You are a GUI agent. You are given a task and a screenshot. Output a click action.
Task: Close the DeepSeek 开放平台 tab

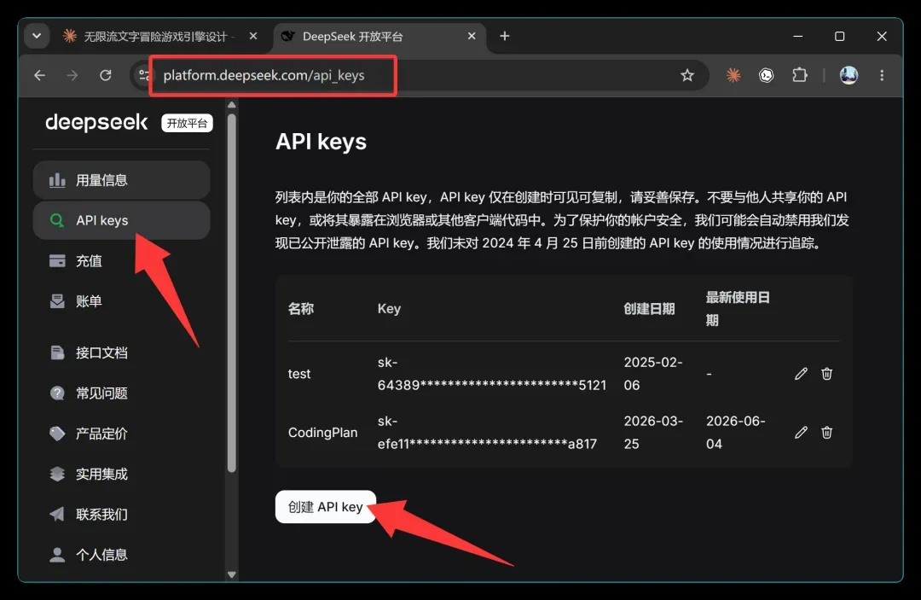(x=471, y=36)
